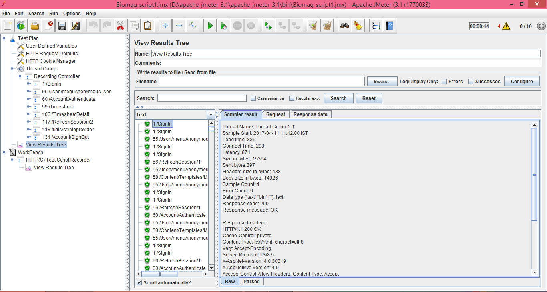Image resolution: width=547 pixels, height=292 pixels.
Task: Click into the Filename input field
Action: 261,81
